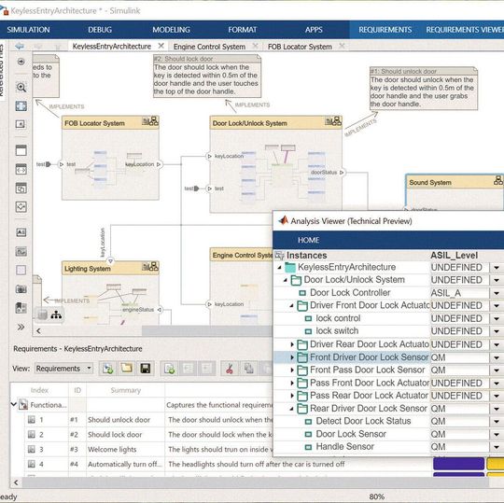Collapse the Door Lock/Unlock System tree node
This screenshot has width=504, height=503.
coord(286,280)
